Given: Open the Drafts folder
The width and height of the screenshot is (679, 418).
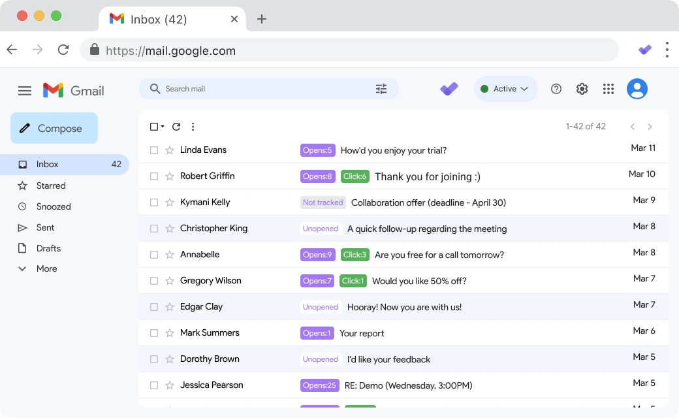Looking at the screenshot, I should pyautogui.click(x=48, y=248).
